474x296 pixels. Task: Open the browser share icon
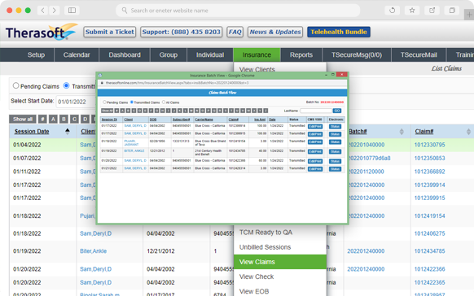[x=432, y=11]
